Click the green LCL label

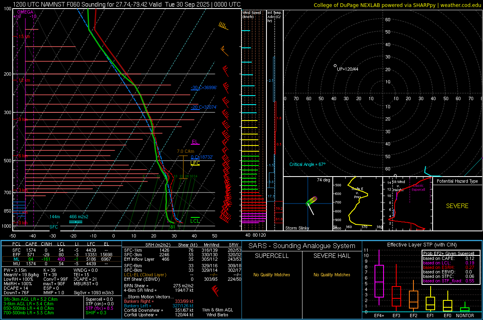click(x=195, y=221)
